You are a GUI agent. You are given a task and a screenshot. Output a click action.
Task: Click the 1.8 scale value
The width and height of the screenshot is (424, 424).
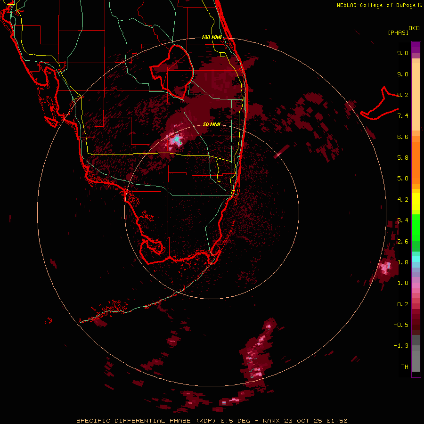click(403, 262)
